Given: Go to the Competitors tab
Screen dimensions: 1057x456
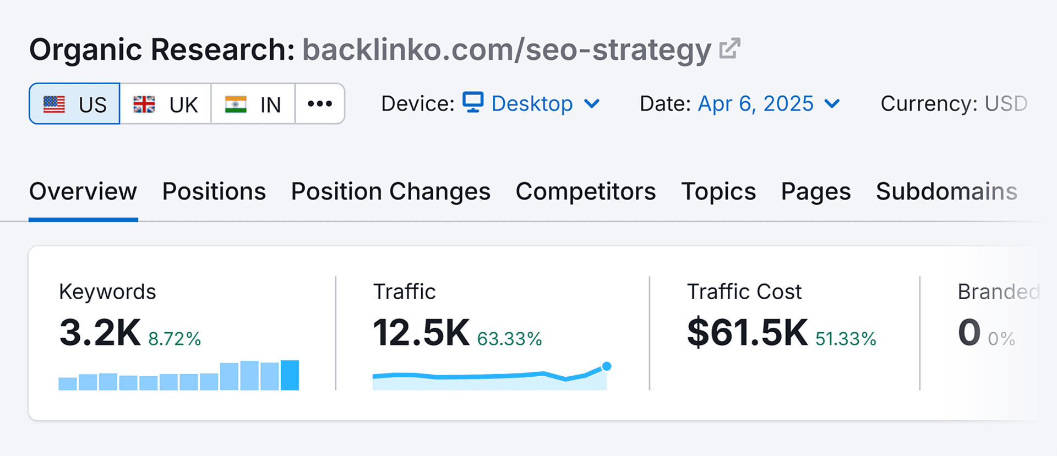Looking at the screenshot, I should (585, 191).
